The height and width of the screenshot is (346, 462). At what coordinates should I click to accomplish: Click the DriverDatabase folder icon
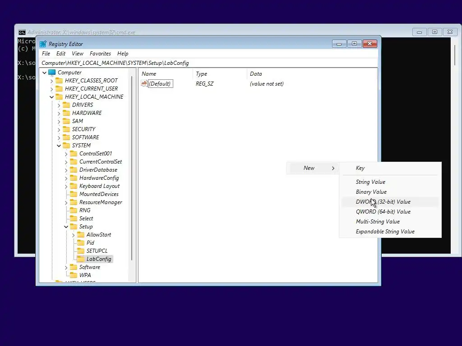click(74, 170)
